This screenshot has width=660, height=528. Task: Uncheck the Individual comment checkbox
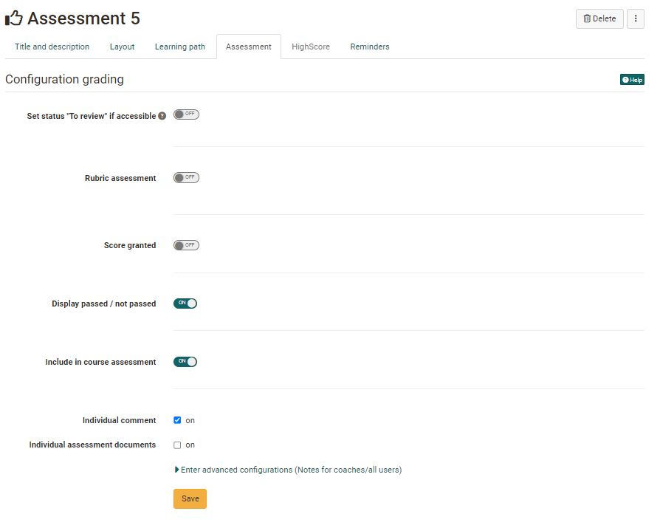pos(177,420)
